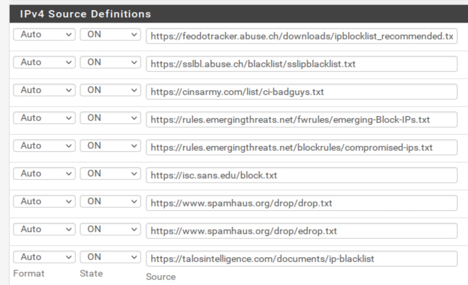Open Format dropdown for compromised-ips row

[44, 146]
